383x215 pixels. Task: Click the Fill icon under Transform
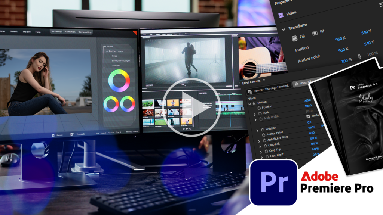pos(294,38)
